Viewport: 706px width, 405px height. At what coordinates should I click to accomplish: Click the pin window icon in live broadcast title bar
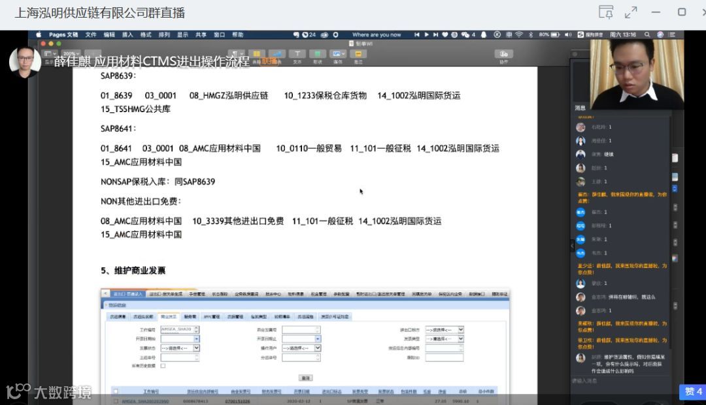[x=606, y=12]
